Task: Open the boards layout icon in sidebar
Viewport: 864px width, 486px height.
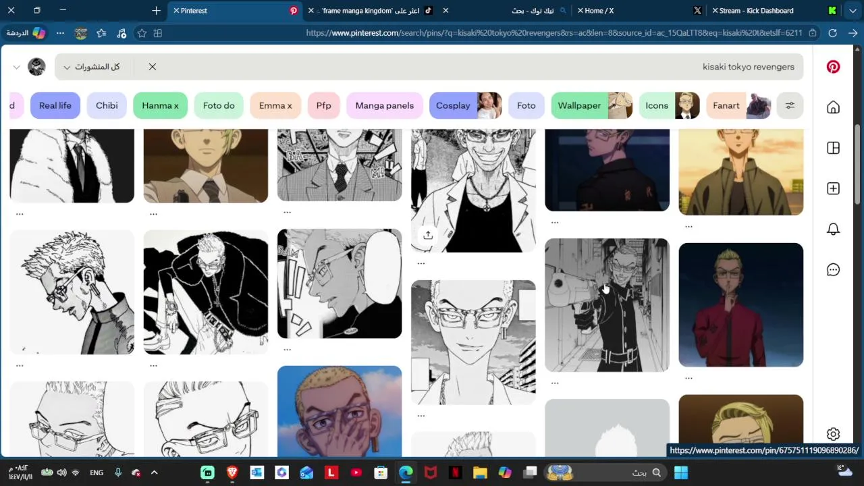Action: pyautogui.click(x=833, y=148)
